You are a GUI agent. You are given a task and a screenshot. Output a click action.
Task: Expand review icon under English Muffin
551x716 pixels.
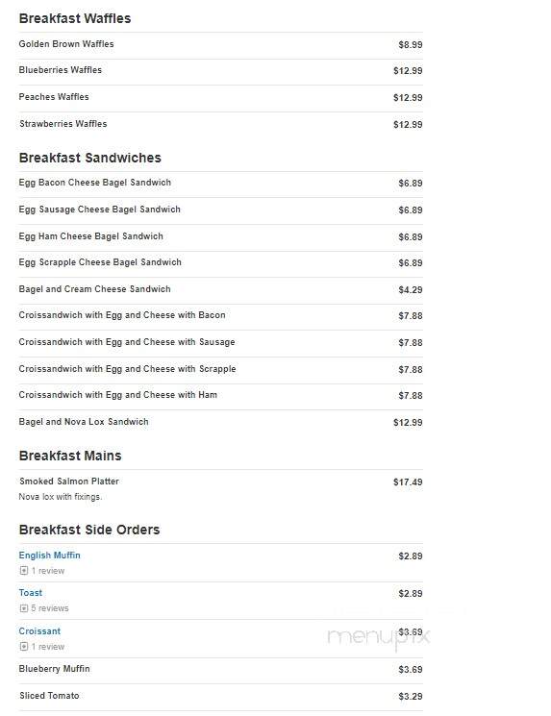point(24,571)
